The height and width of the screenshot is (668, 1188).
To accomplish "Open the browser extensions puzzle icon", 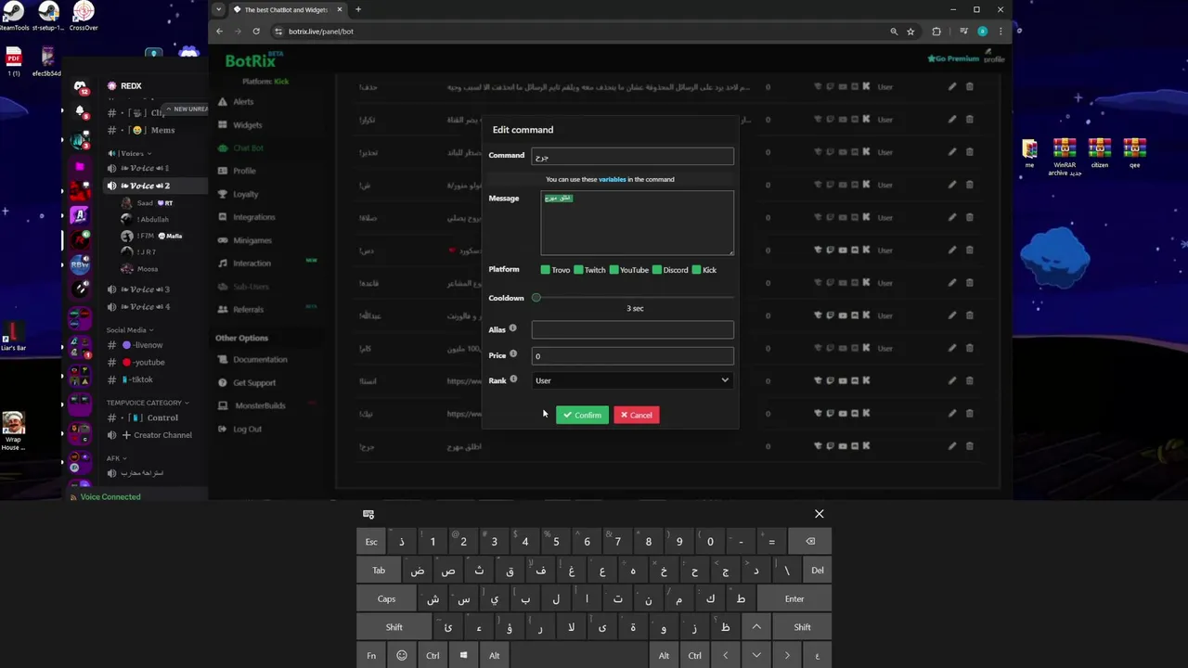I will coord(936,32).
